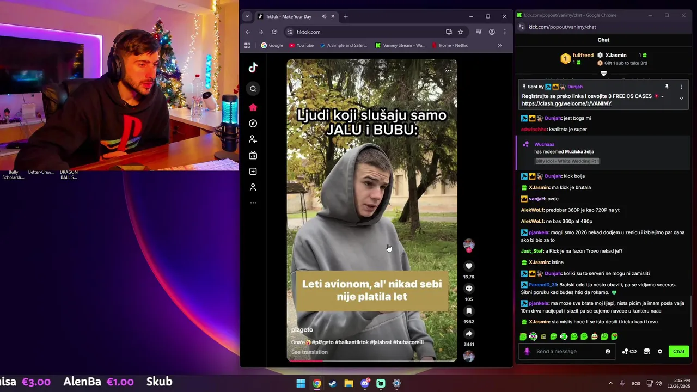The height and width of the screenshot is (392, 697).
Task: Show more bookmarks chevron
Action: [x=500, y=45]
